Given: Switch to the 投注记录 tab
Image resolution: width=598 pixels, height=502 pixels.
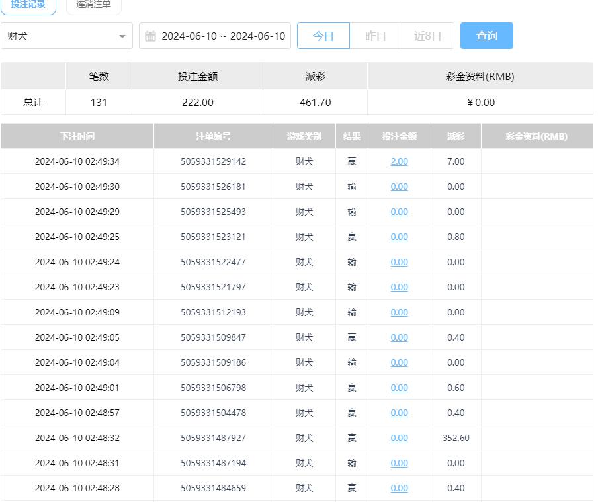Looking at the screenshot, I should pyautogui.click(x=28, y=5).
